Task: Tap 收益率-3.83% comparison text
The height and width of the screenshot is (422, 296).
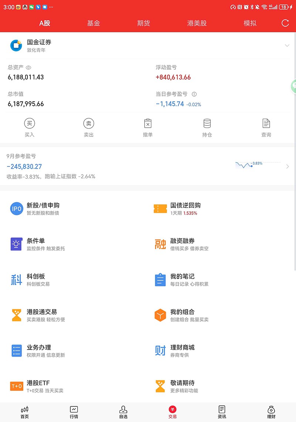Action: (x=51, y=176)
